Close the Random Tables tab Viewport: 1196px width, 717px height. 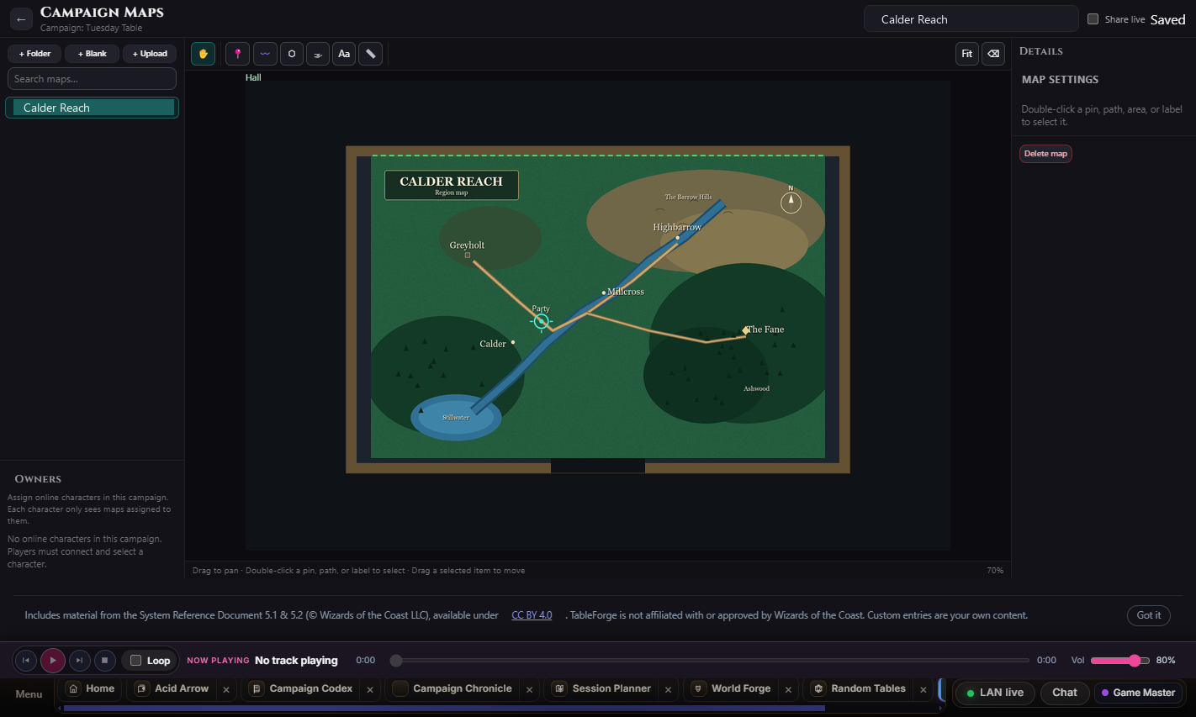923,689
